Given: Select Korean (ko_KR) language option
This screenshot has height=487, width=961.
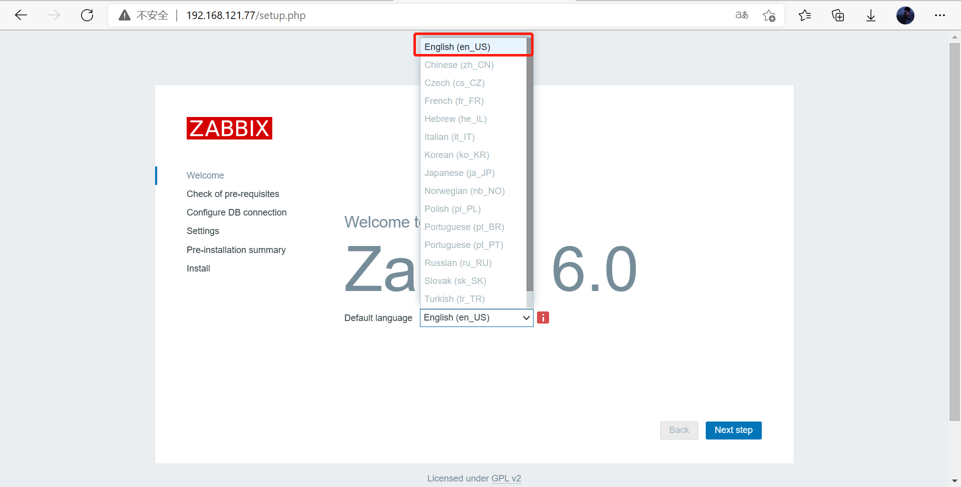Looking at the screenshot, I should pyautogui.click(x=473, y=155).
